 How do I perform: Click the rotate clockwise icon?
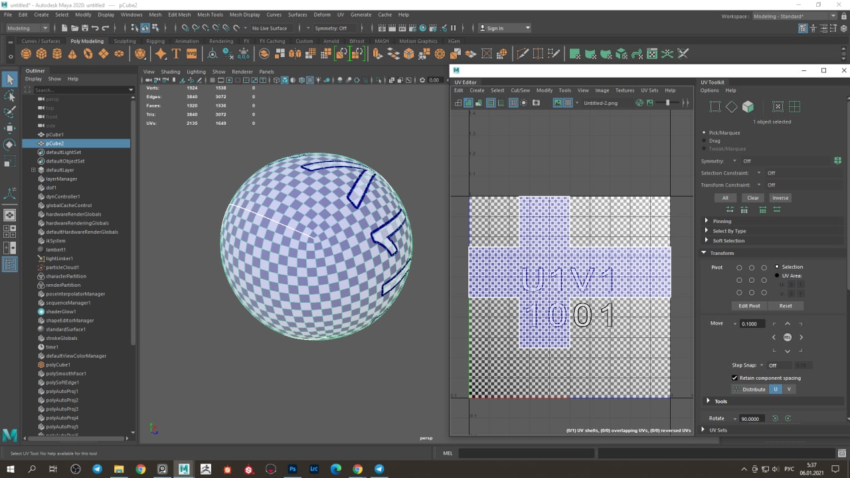coord(788,418)
